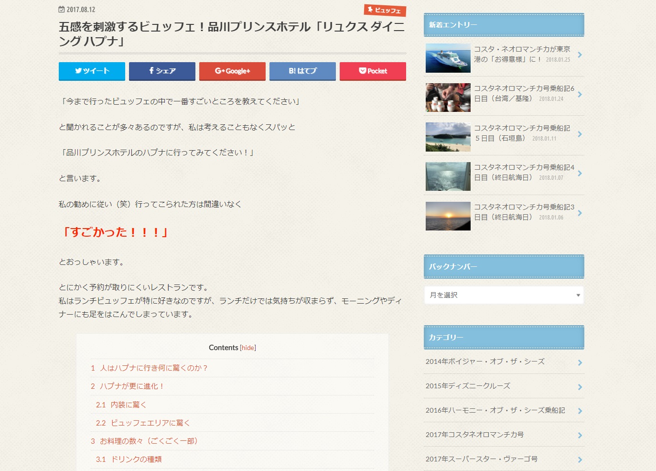Image resolution: width=656 pixels, height=471 pixels.
Task: Click the カテゴリー sidebar heading
Action: (504, 337)
